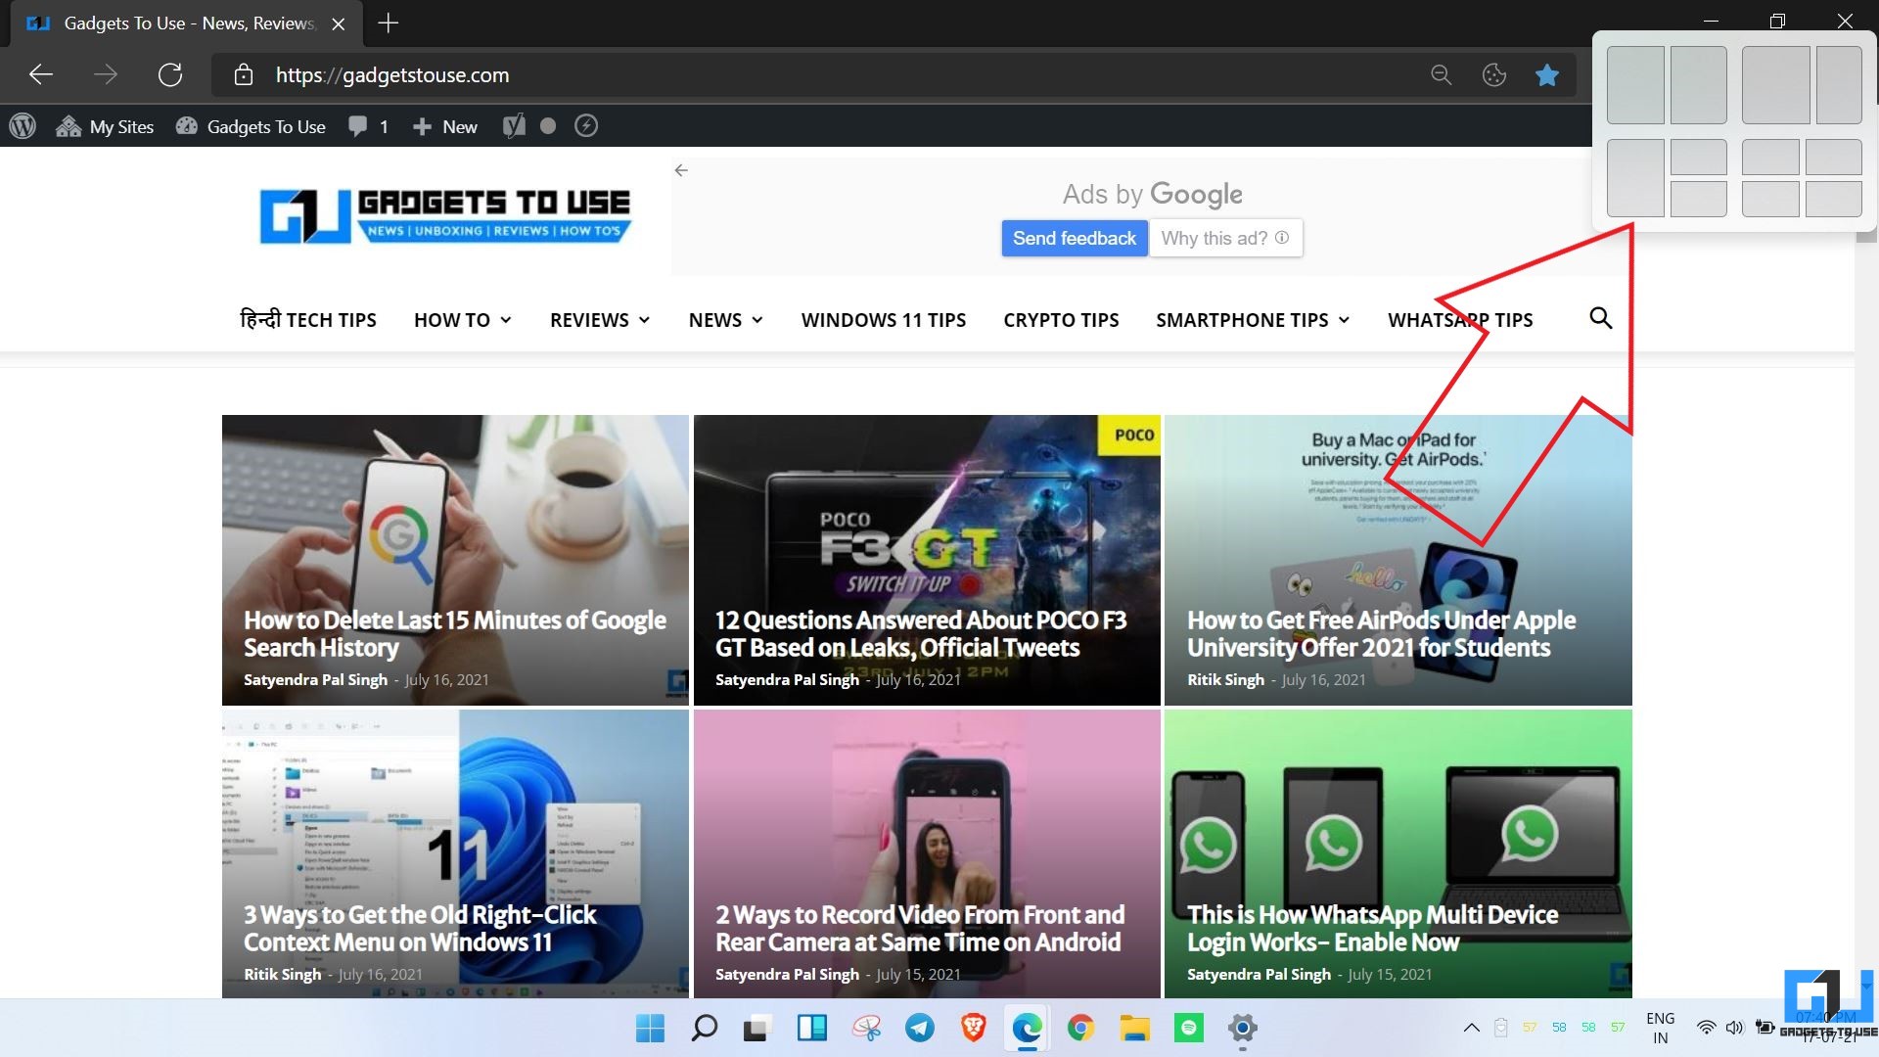Open the zoom magnifier icon in address bar
The height and width of the screenshot is (1057, 1879).
click(x=1441, y=75)
